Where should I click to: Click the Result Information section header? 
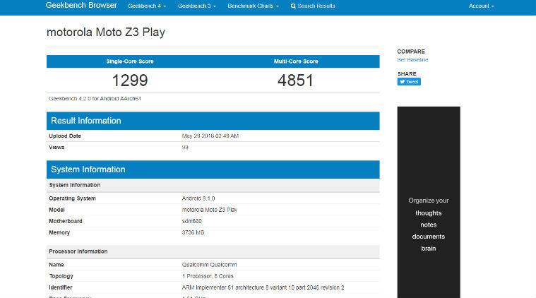coord(213,121)
